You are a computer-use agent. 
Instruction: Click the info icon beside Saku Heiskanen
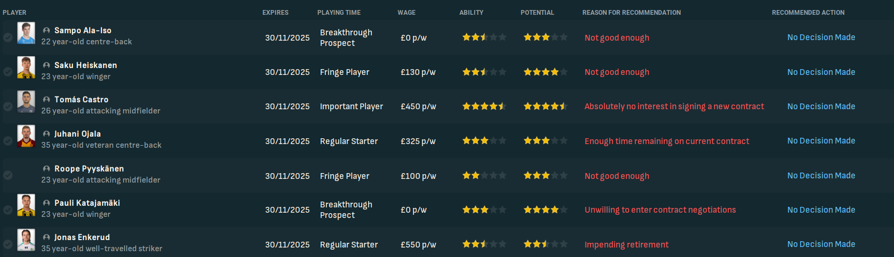click(x=46, y=65)
